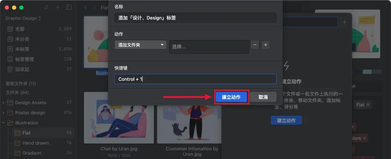391x159 pixels.
Task: Click the 'Customer Infomation by Uran.jpg' filename
Action: (x=192, y=151)
